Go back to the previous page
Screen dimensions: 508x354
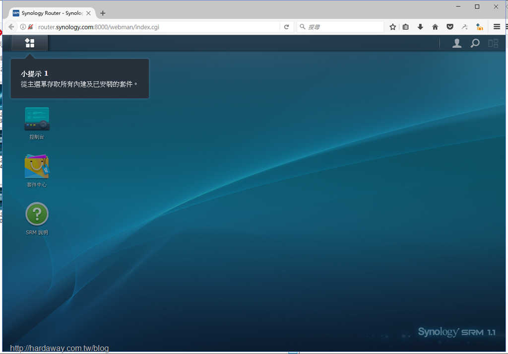[x=11, y=27]
